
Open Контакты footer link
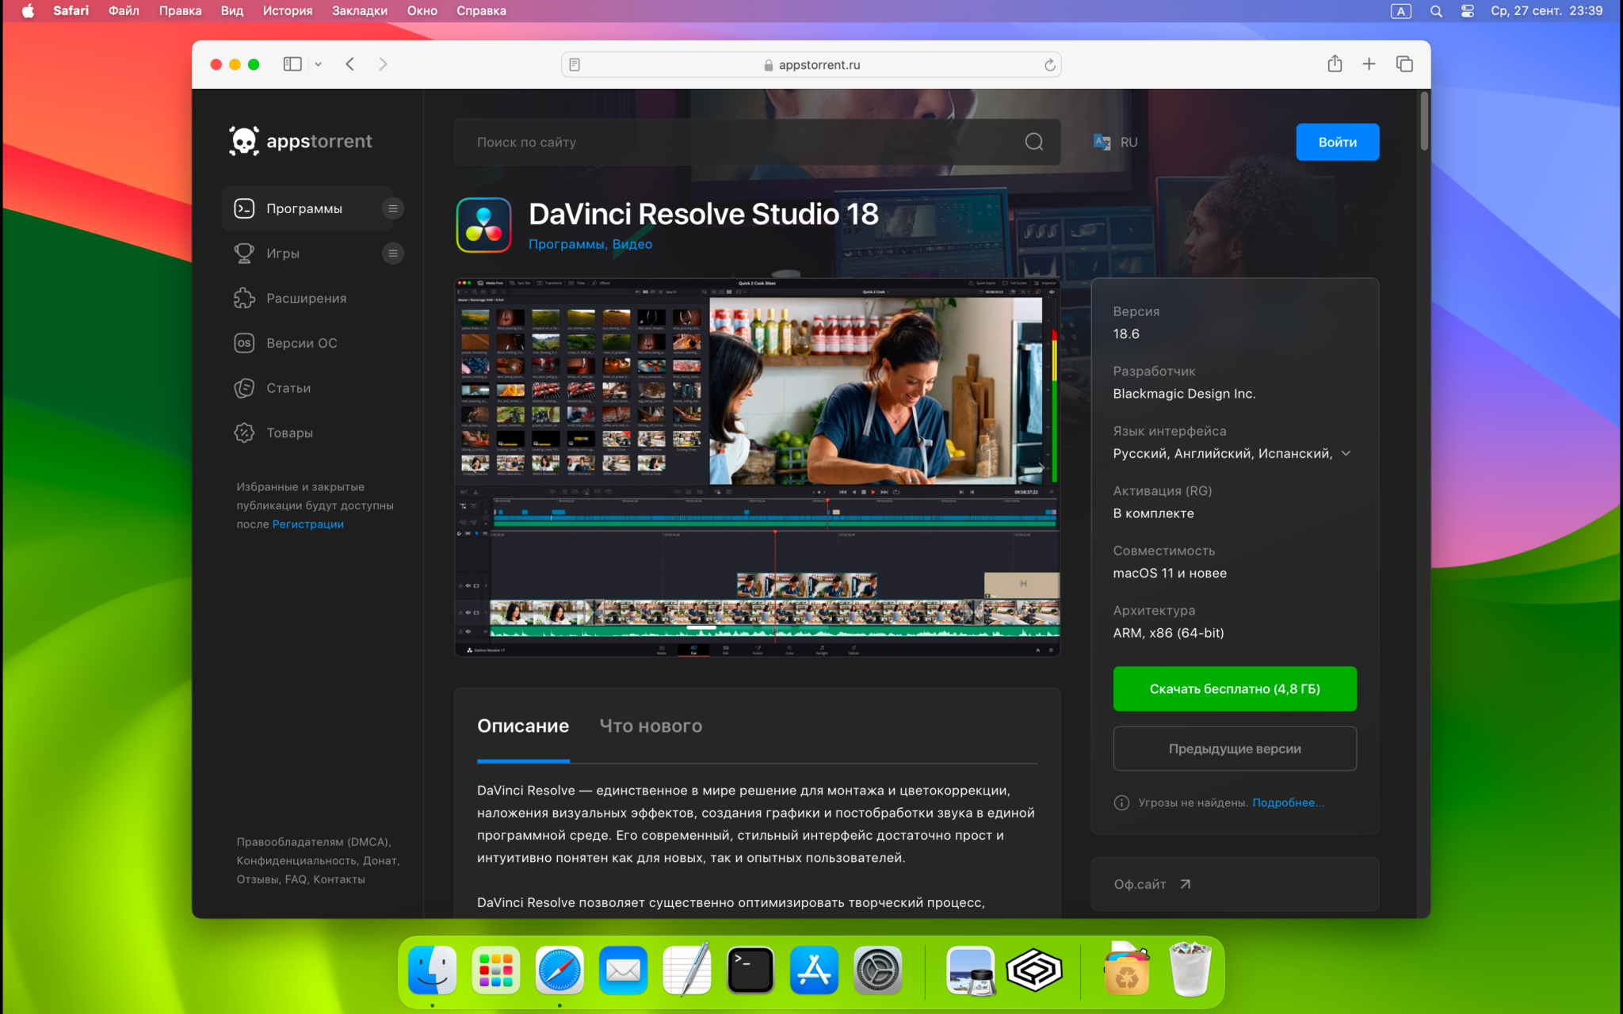coord(339,879)
